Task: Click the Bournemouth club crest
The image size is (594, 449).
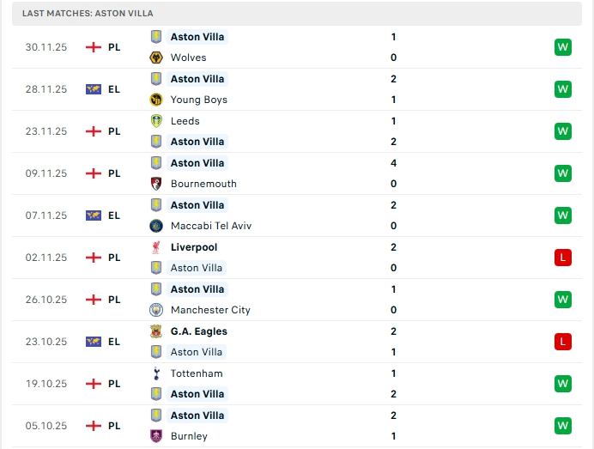Action: pos(156,184)
